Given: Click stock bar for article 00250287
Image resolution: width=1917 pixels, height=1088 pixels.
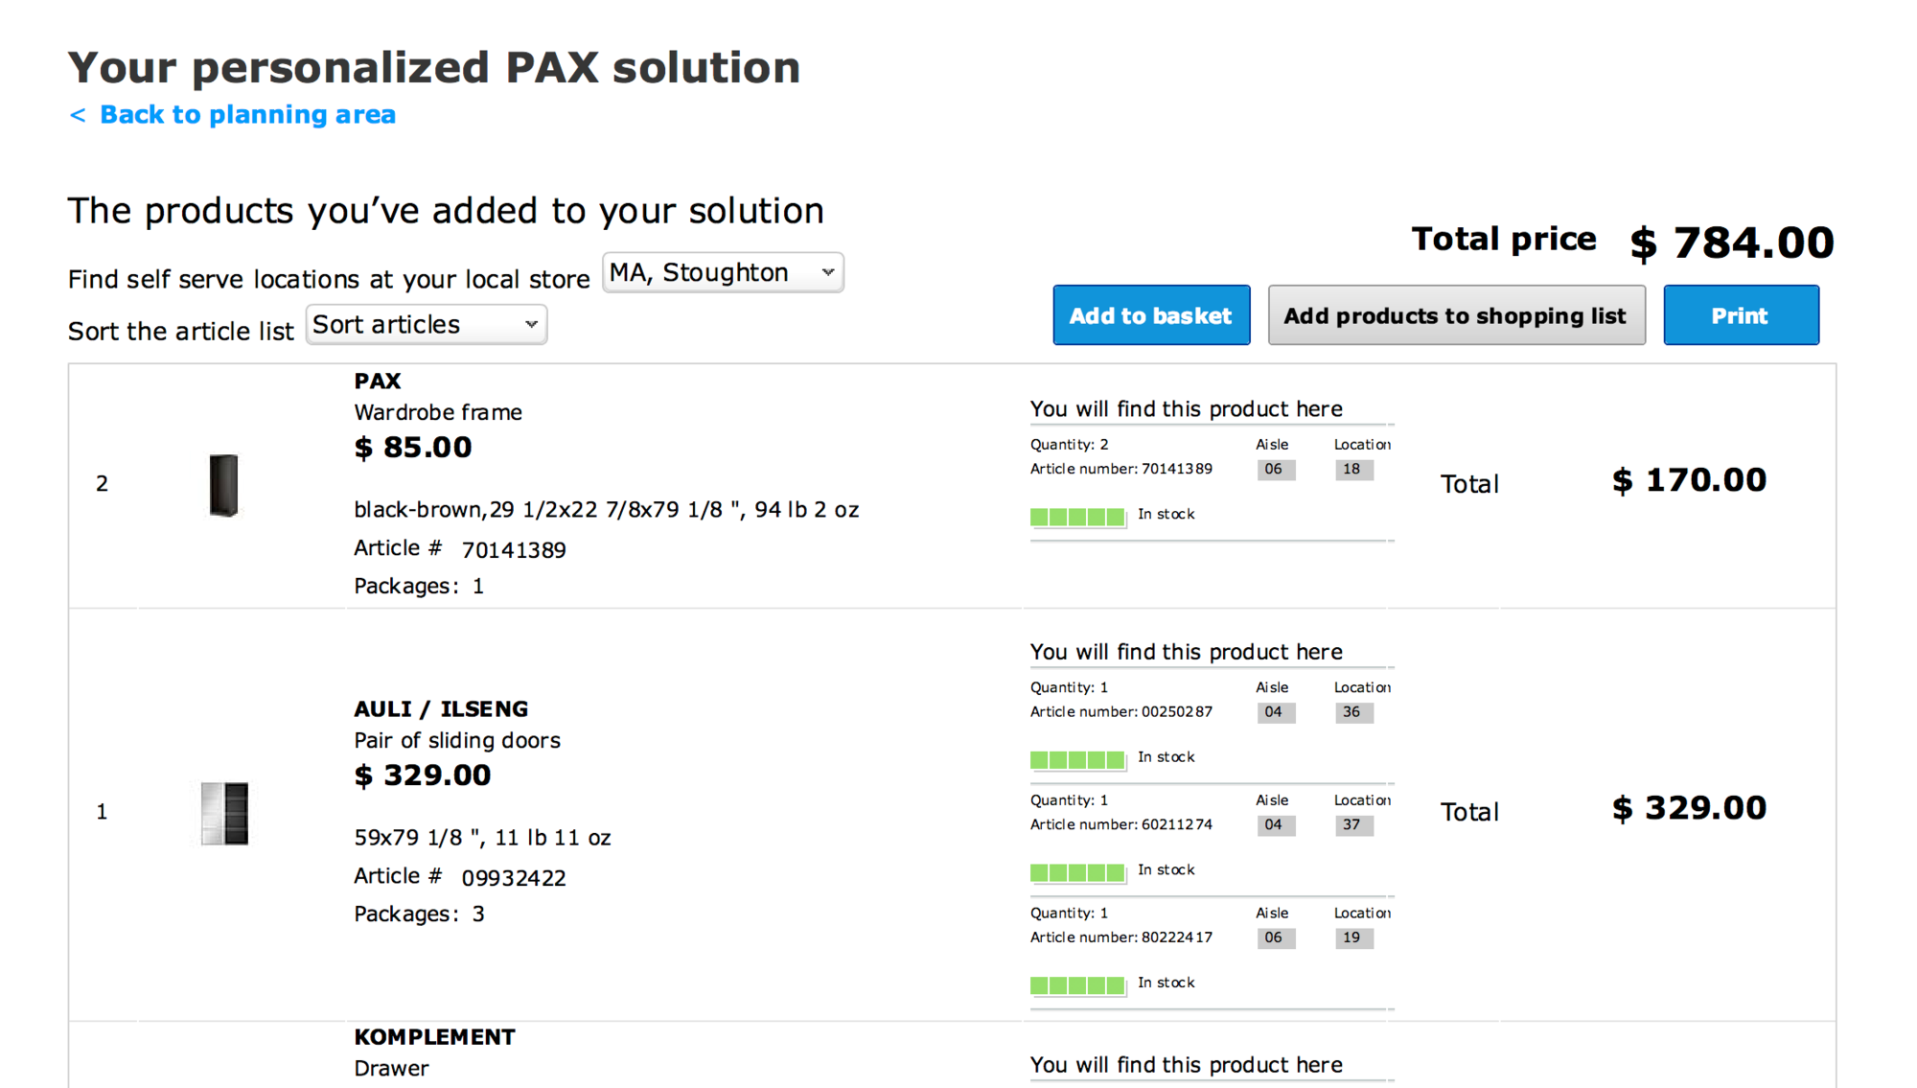Looking at the screenshot, I should click(x=1077, y=759).
